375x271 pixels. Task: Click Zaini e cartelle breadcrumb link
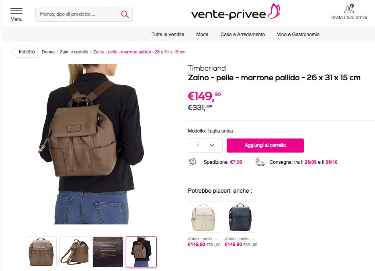74,52
